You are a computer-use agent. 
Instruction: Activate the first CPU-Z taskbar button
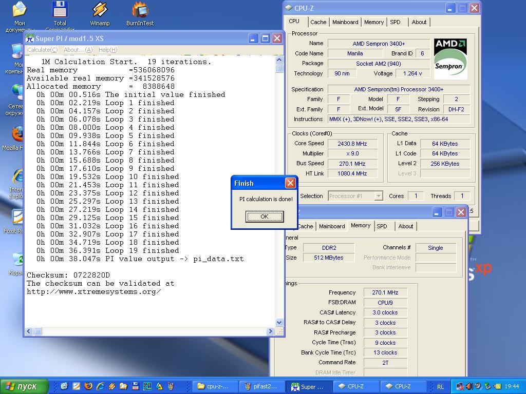pyautogui.click(x=355, y=386)
